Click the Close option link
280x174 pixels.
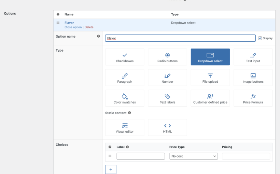click(x=73, y=27)
